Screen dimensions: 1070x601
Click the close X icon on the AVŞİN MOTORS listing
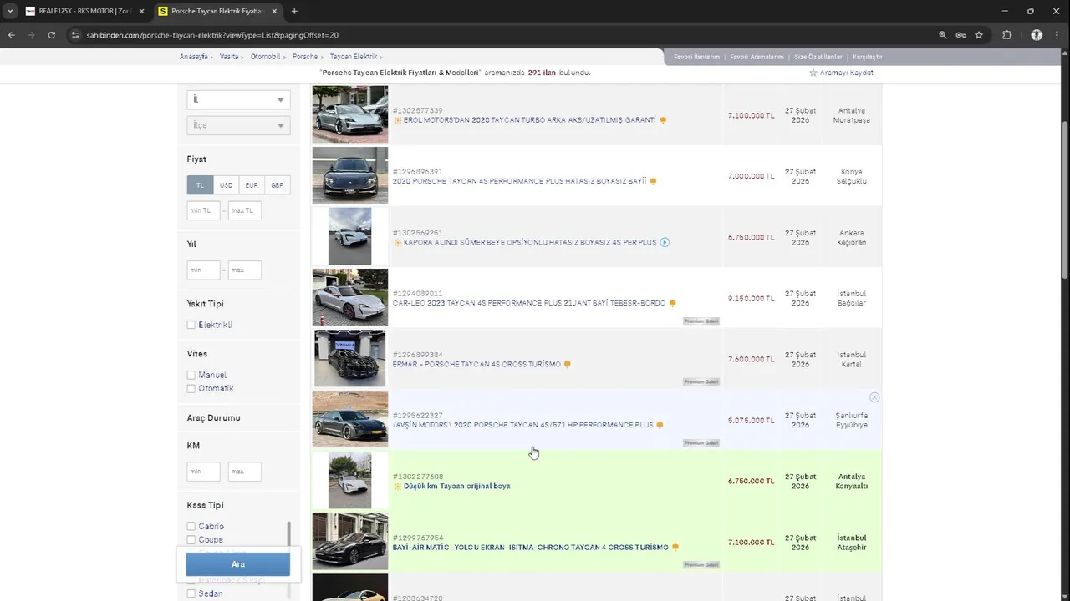[x=874, y=397]
